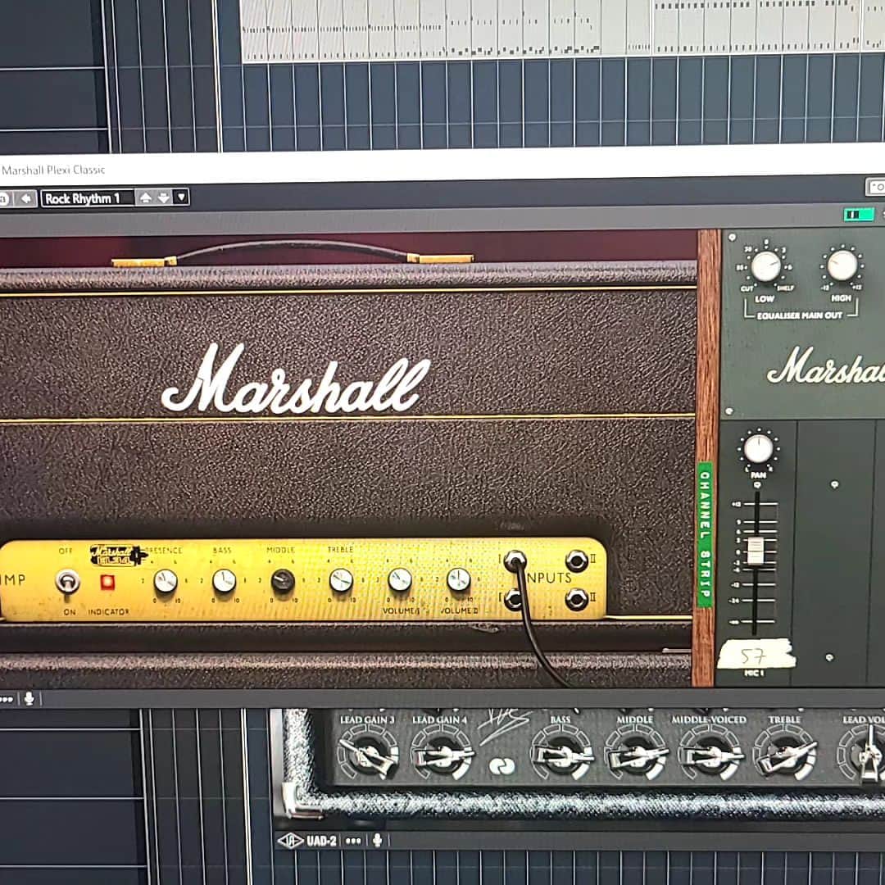This screenshot has height=885, width=885.
Task: Click the left arrow button beside the preset name
Action: pyautogui.click(x=25, y=198)
